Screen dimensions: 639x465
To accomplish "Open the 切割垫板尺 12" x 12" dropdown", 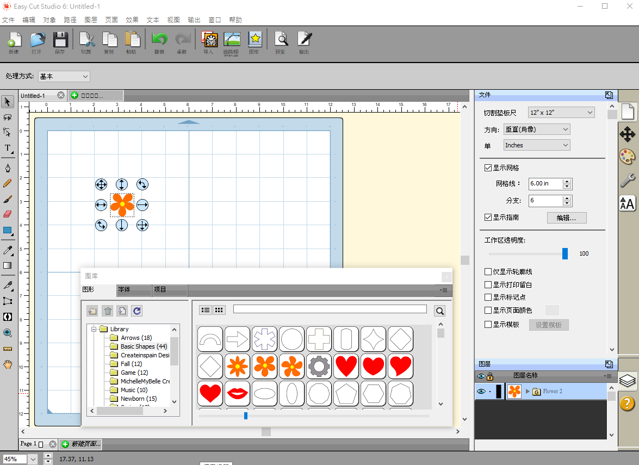I will click(x=561, y=113).
